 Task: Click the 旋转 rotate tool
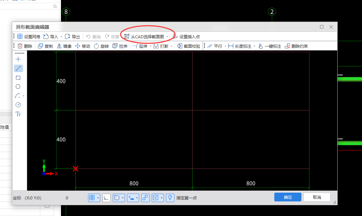pyautogui.click(x=101, y=46)
